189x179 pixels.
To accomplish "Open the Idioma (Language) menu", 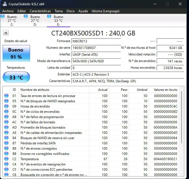I will click(106, 11).
